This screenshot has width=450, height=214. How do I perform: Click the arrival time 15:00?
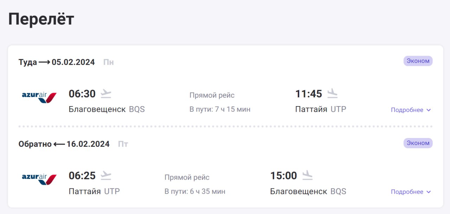pyautogui.click(x=283, y=176)
